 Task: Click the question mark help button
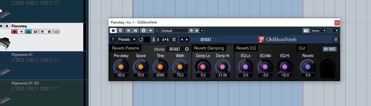click(113, 39)
